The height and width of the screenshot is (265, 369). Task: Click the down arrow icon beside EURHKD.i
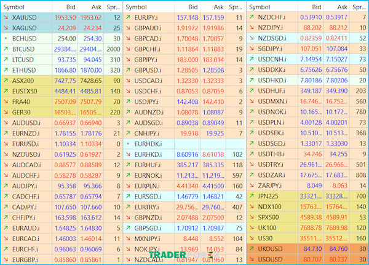point(128,154)
